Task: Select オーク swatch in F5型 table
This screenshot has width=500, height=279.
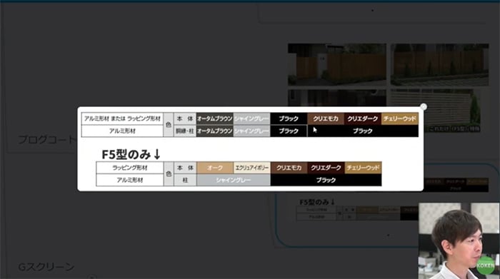Action: coord(215,168)
